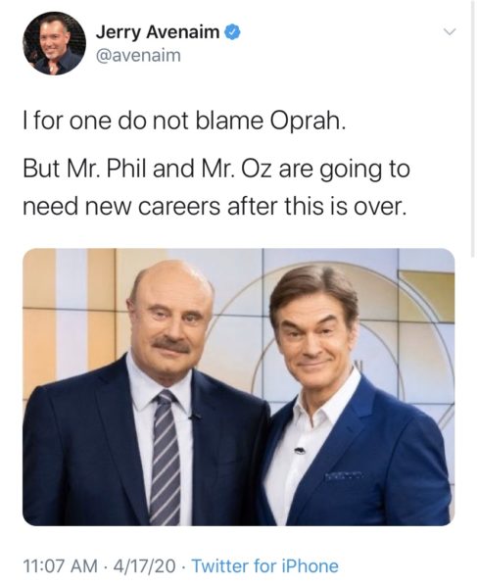Open the @avenaim handle
478x588 pixels.
pyautogui.click(x=138, y=56)
